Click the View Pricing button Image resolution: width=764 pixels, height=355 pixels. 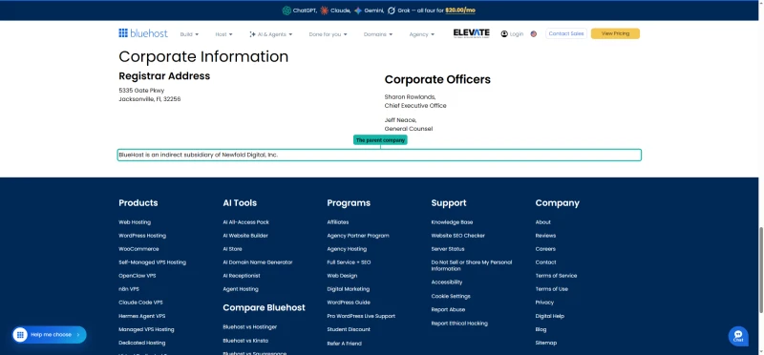[x=615, y=33]
